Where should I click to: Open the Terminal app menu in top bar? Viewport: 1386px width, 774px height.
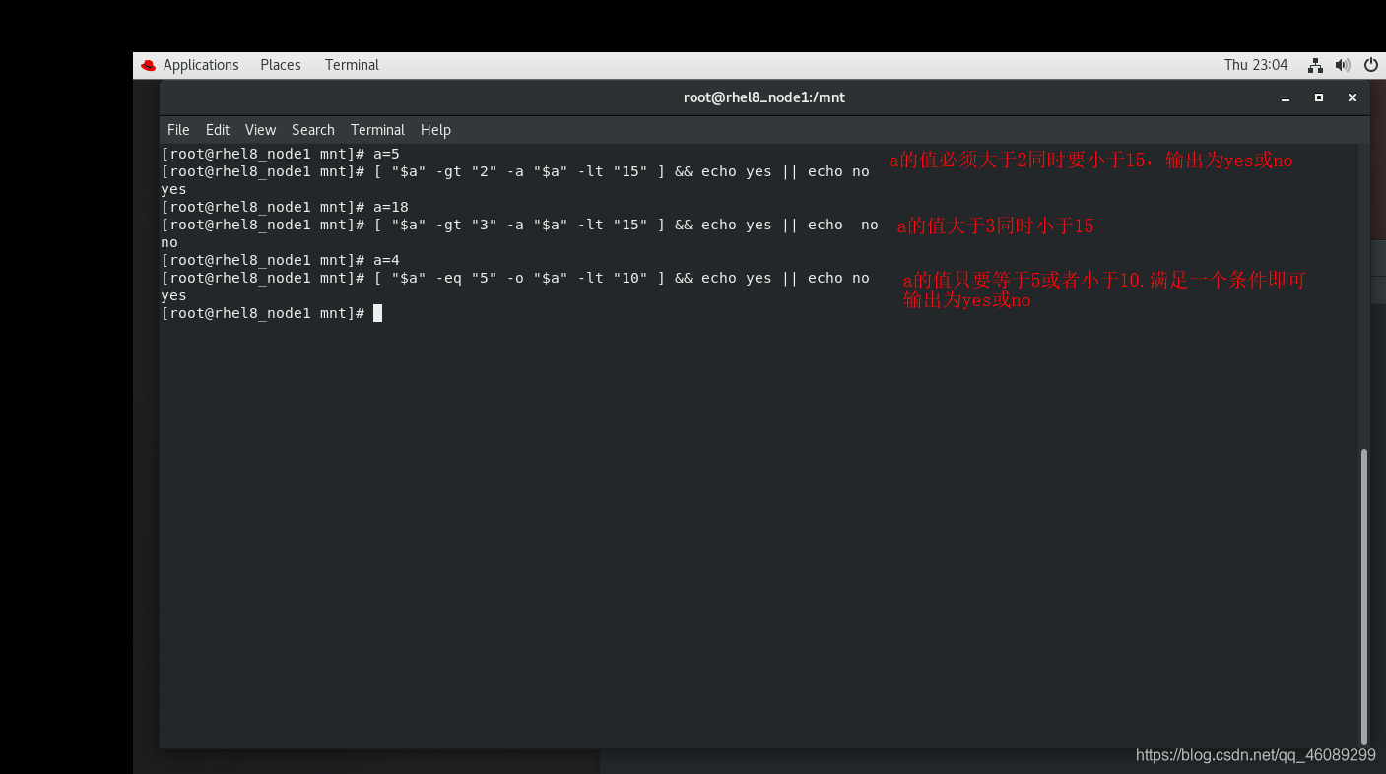pyautogui.click(x=352, y=65)
